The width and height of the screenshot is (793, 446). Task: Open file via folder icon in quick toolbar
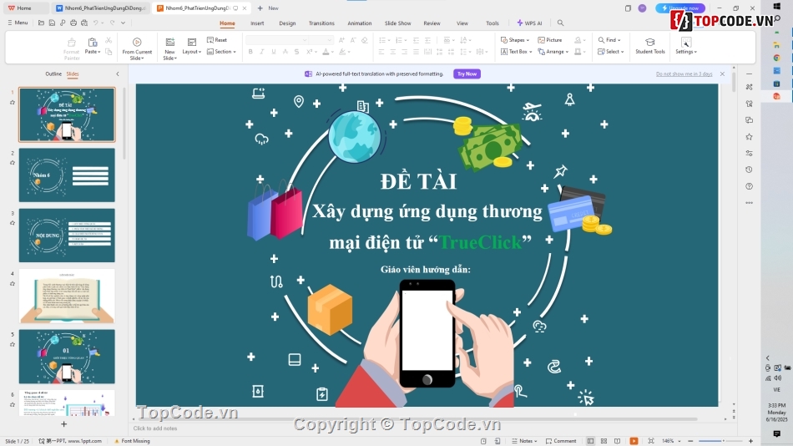(41, 23)
